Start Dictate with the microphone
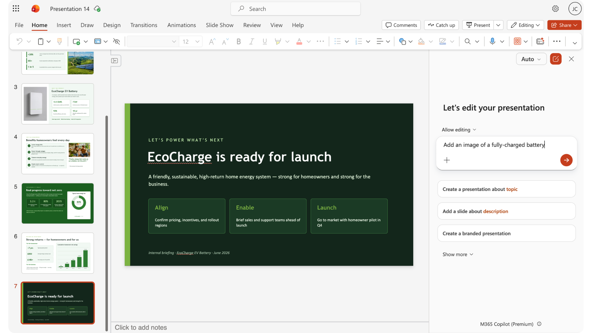 [492, 41]
